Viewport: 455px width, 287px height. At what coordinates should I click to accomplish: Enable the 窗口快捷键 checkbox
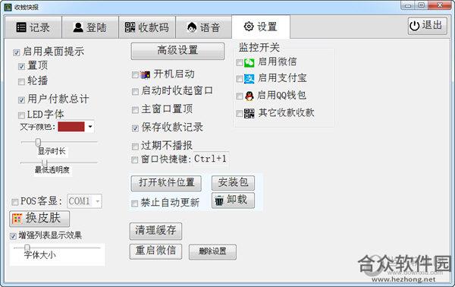click(135, 159)
